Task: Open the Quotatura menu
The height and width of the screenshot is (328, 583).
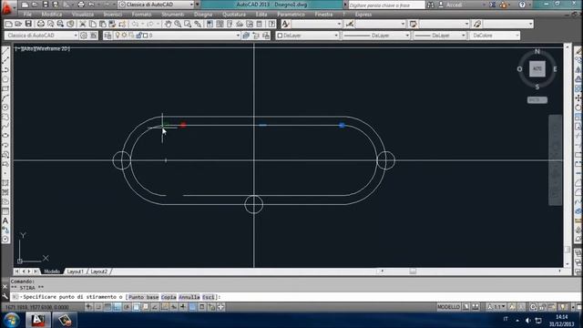Action: 234,15
